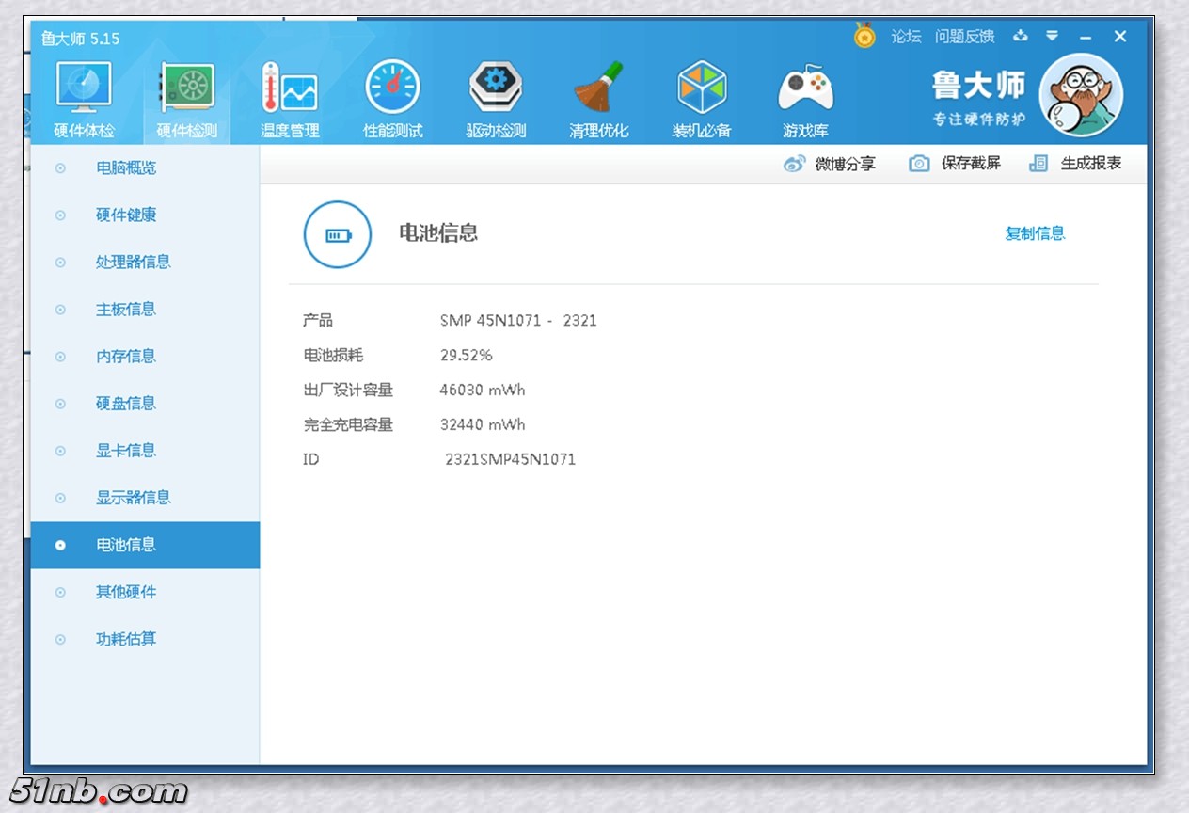
Task: Select 硬盘信息 in the sidebar
Action: point(126,404)
